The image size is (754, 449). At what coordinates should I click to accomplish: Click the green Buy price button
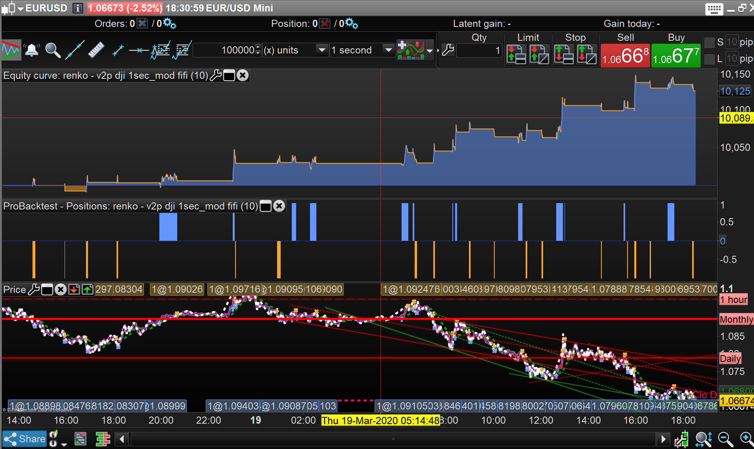coord(676,55)
